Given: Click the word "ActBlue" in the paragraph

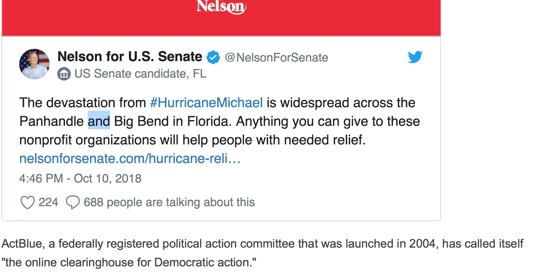Looking at the screenshot, I should pos(22,244).
